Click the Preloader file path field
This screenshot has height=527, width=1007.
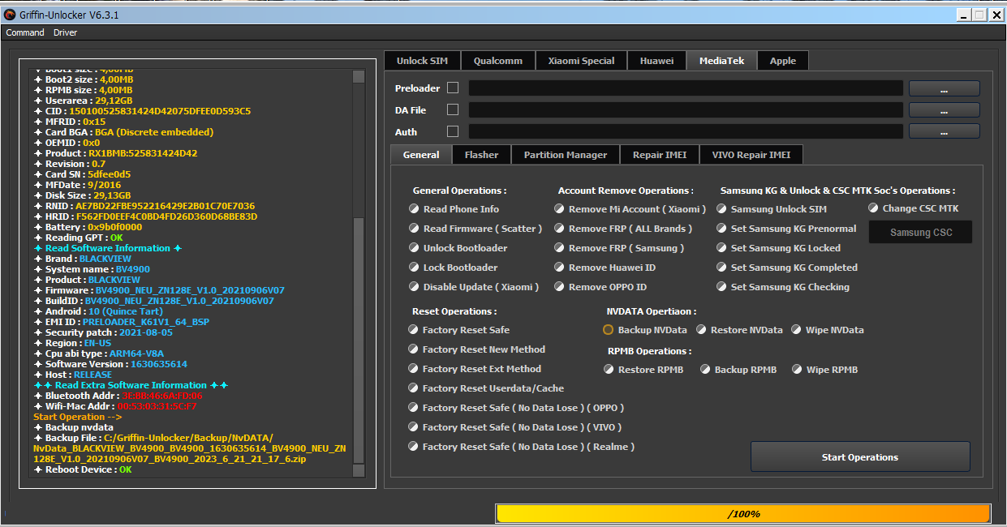point(686,88)
